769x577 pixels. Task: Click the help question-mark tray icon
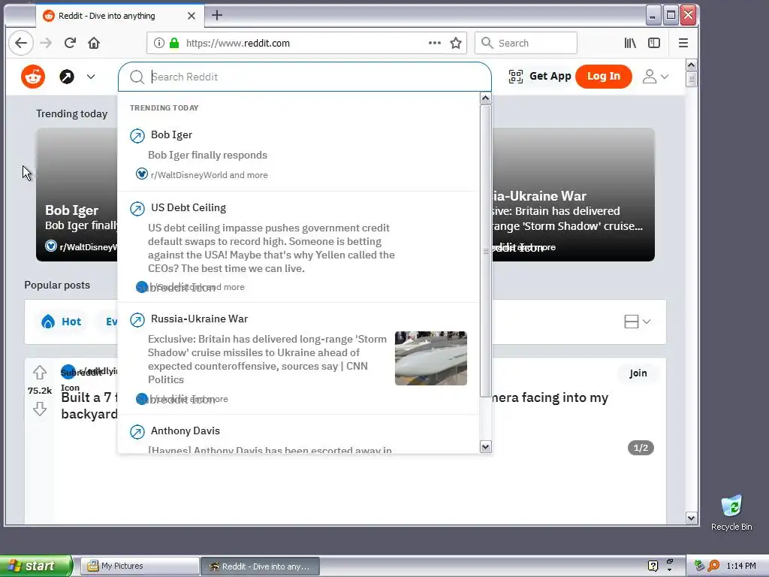coord(653,566)
